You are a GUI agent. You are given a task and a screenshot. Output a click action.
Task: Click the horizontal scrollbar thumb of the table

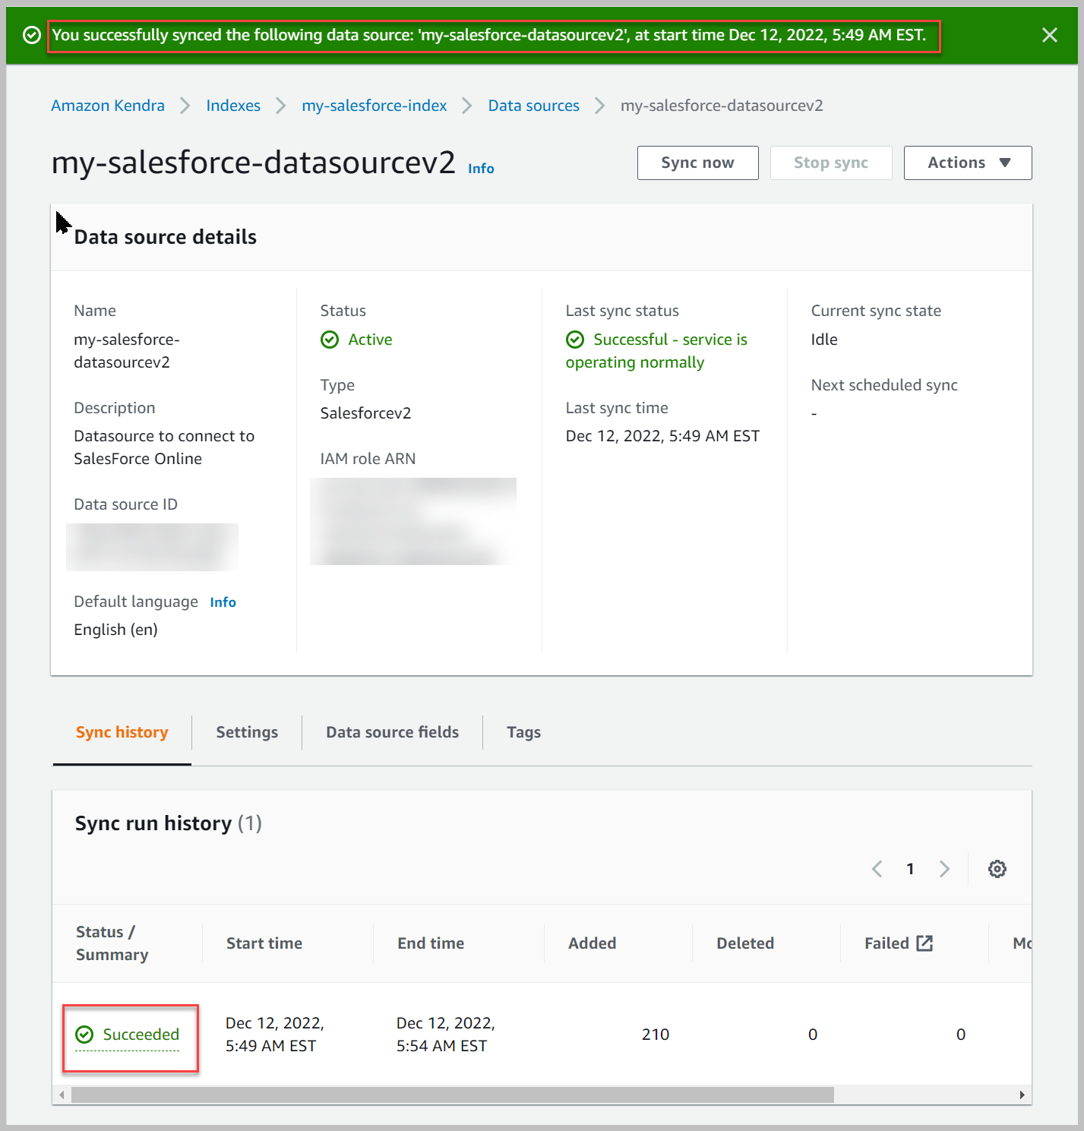(x=453, y=1095)
